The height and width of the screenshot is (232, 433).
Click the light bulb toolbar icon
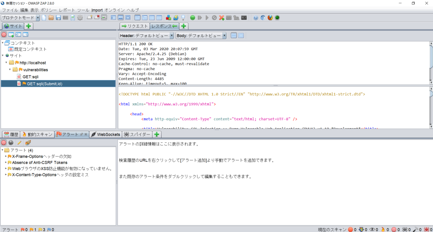(x=183, y=18)
